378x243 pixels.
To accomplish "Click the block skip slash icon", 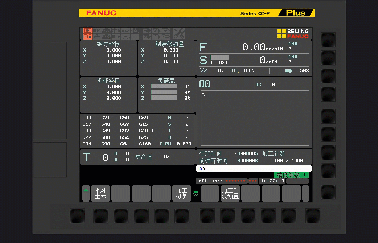I will pyautogui.click(x=147, y=36).
